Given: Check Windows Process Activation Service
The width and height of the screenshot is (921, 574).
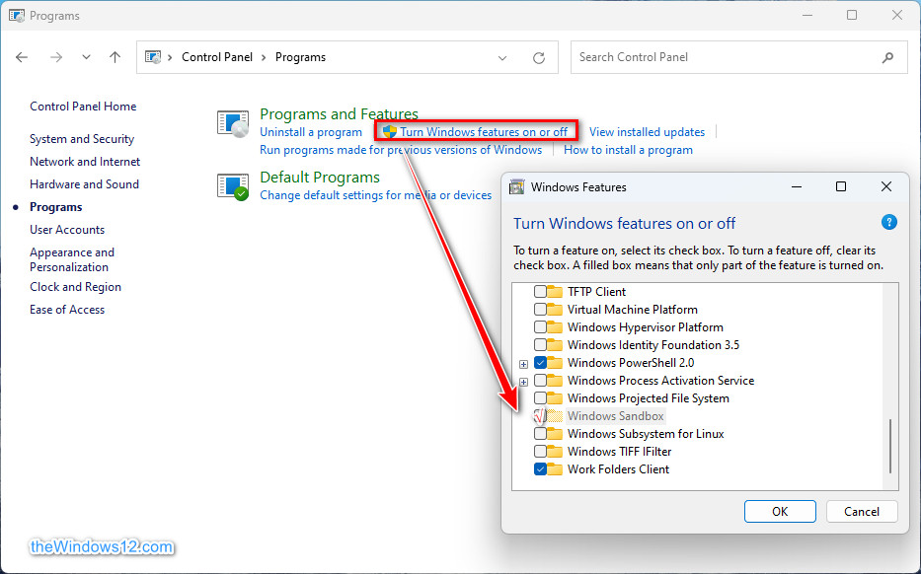Looking at the screenshot, I should 540,381.
